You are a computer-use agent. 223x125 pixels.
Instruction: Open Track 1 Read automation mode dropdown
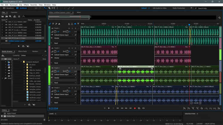click(64, 43)
